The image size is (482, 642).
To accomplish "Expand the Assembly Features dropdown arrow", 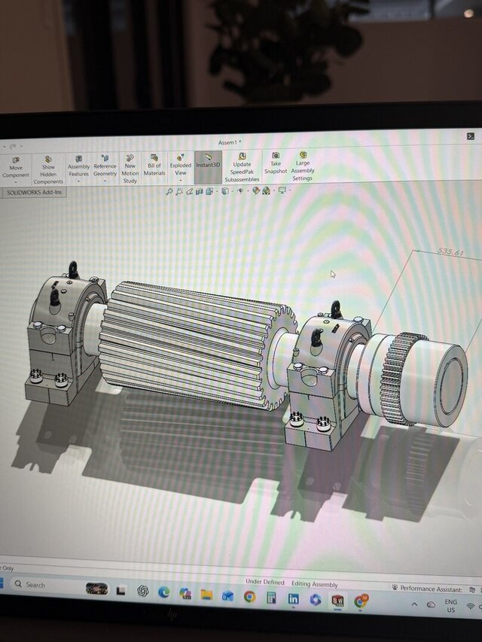I will click(78, 181).
